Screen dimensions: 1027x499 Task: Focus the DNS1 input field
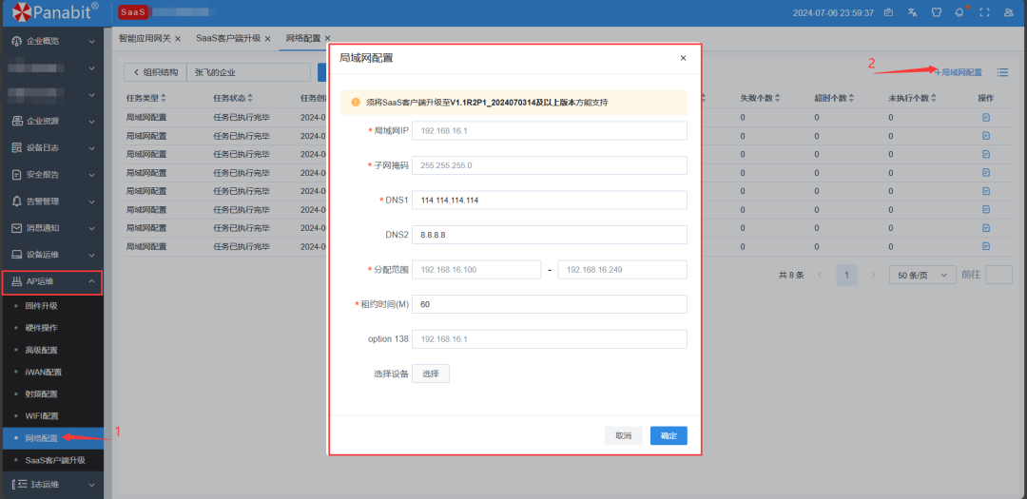coord(550,200)
